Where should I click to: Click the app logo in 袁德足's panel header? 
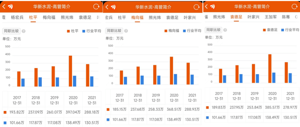point(213,6)
